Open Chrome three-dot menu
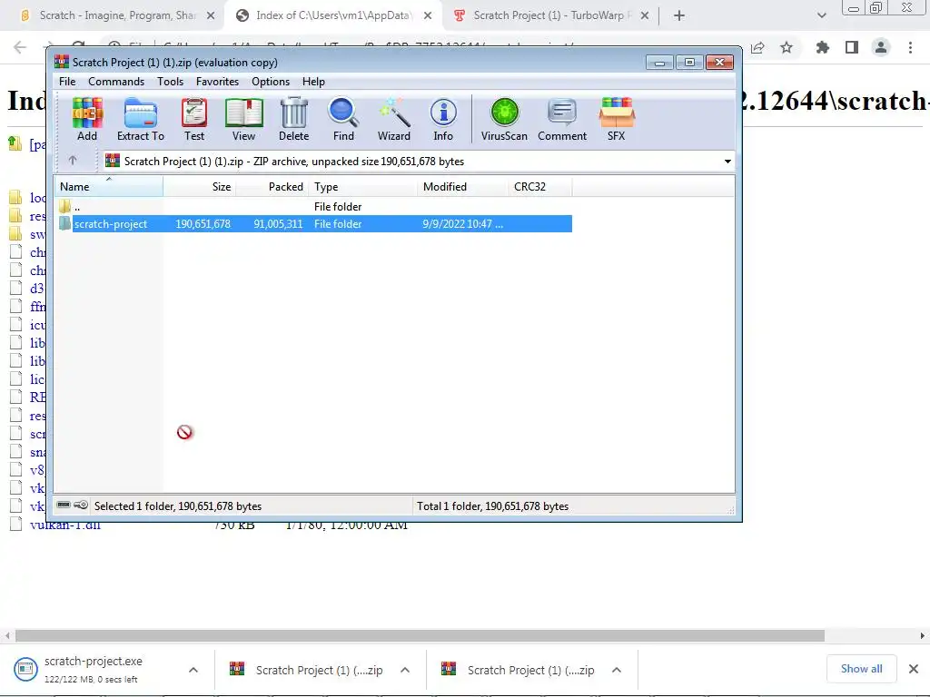 (x=910, y=47)
